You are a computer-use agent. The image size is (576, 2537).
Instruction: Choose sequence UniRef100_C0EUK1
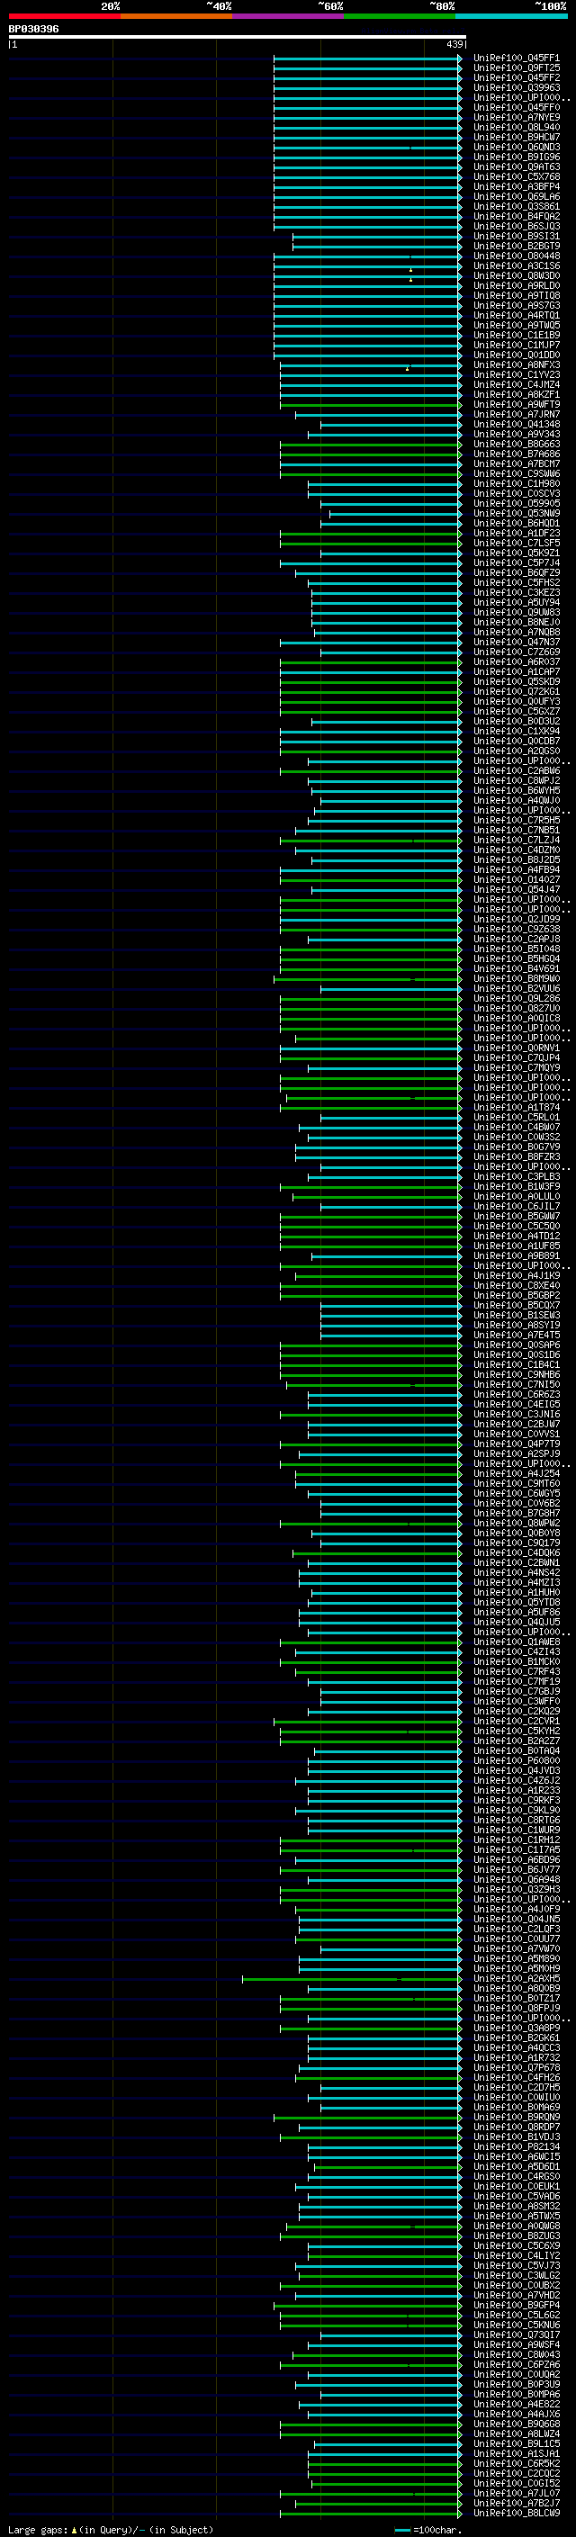pos(516,2186)
